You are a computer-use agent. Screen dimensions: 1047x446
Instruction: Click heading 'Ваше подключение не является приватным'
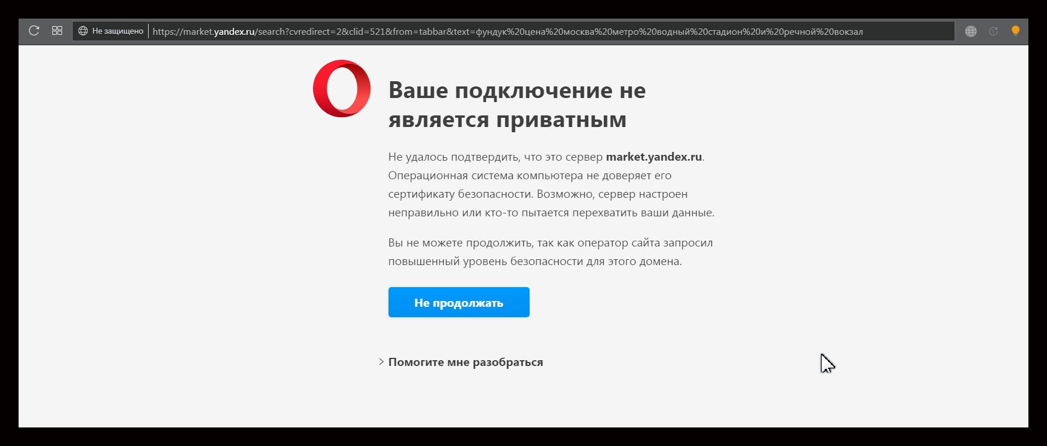point(517,105)
